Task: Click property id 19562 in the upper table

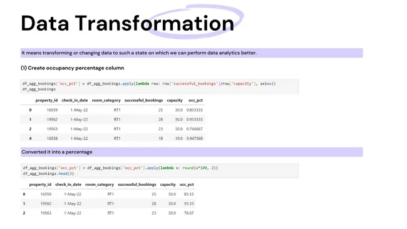Action: coord(52,120)
